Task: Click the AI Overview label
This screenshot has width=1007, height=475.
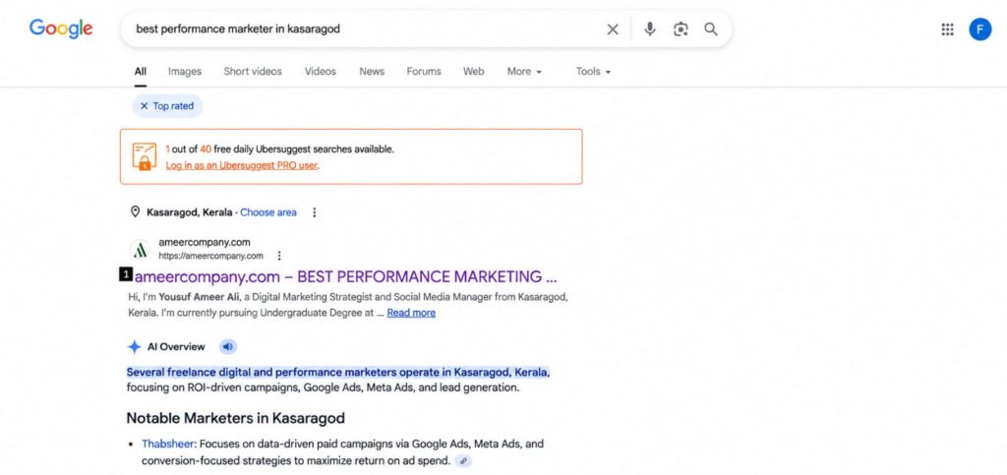Action: pyautogui.click(x=176, y=346)
